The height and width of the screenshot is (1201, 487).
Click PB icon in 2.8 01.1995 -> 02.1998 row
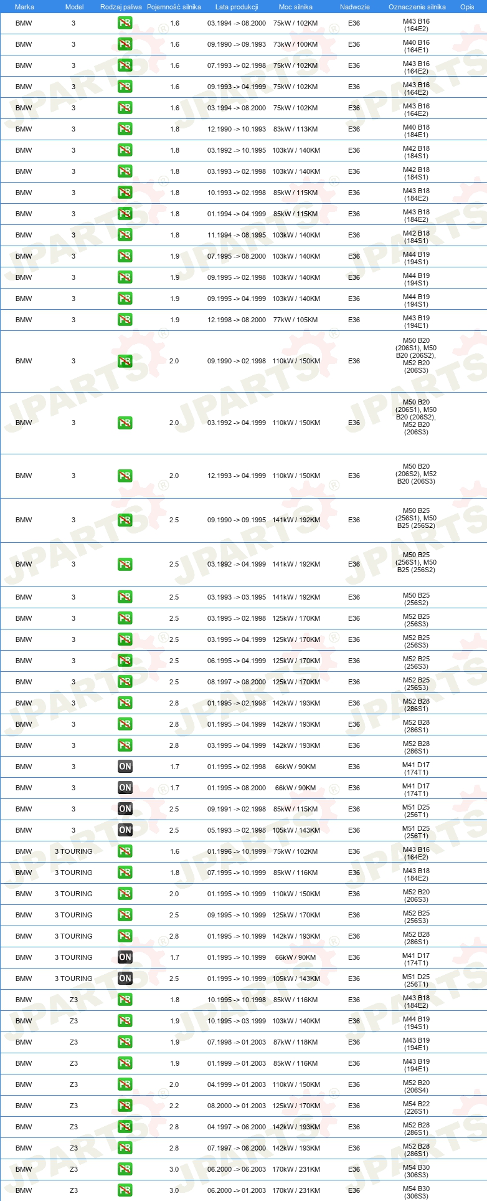coord(125,703)
